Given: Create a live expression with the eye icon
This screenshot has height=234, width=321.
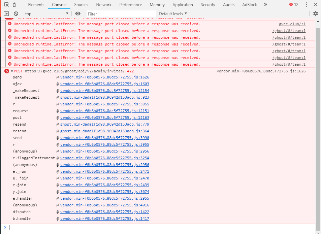Looking at the screenshot, I should pos(78,14).
